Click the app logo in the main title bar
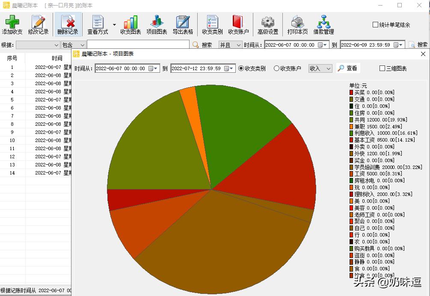 pyautogui.click(x=6, y=5)
